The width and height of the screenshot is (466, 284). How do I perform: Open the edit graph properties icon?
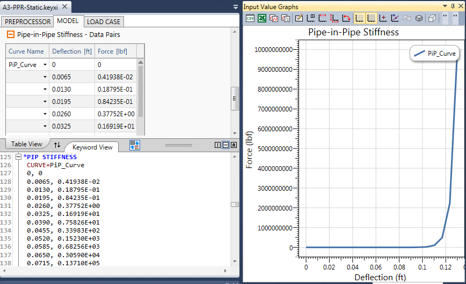[299, 18]
